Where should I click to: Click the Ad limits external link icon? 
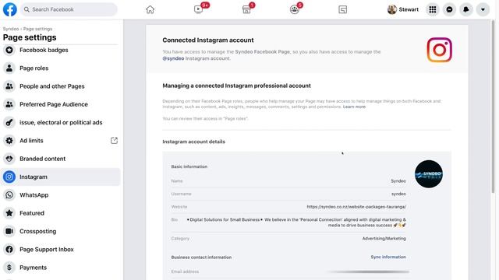[x=114, y=140]
